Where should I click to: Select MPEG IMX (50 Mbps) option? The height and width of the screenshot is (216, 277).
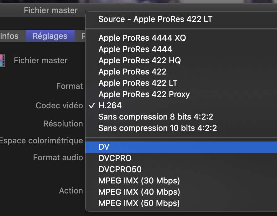(x=139, y=203)
